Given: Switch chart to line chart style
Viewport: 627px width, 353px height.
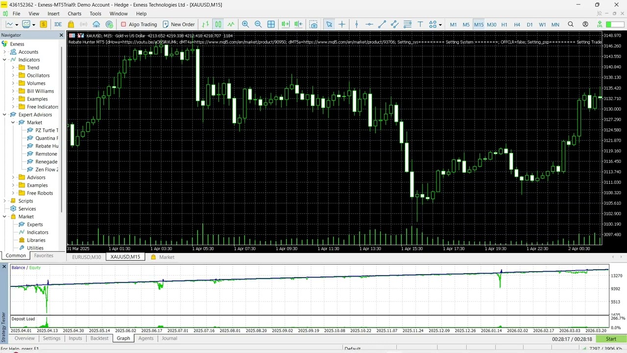Looking at the screenshot, I should (x=231, y=24).
